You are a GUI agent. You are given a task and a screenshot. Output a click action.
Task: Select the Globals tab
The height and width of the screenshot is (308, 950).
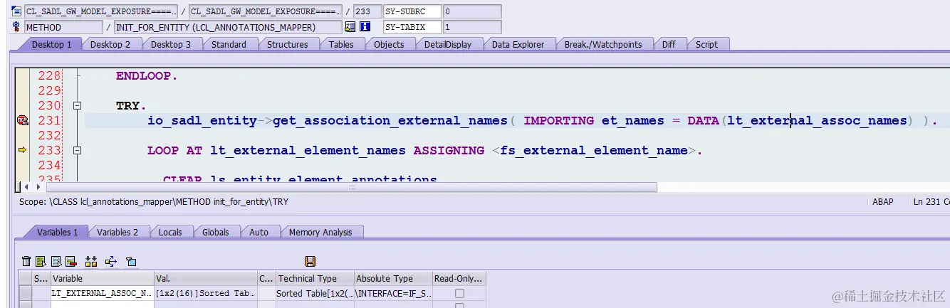pyautogui.click(x=216, y=232)
